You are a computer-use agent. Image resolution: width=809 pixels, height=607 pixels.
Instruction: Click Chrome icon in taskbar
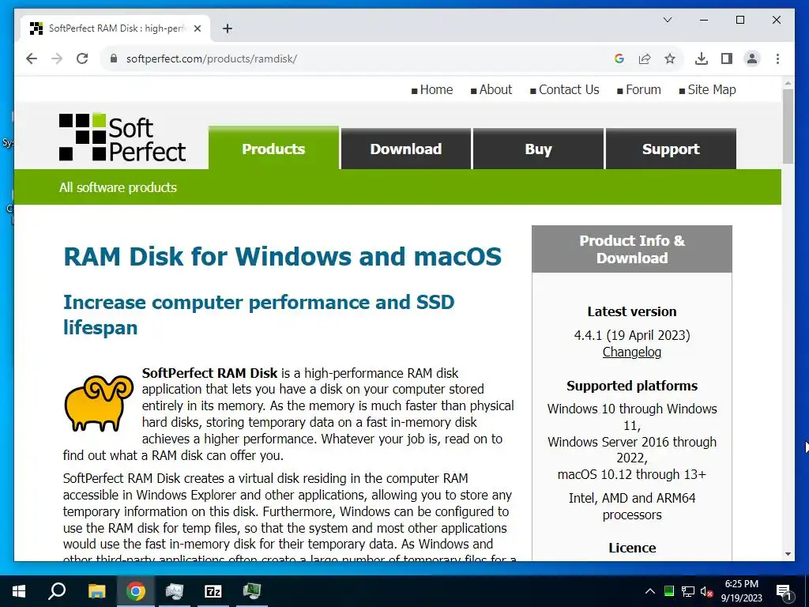click(x=136, y=591)
